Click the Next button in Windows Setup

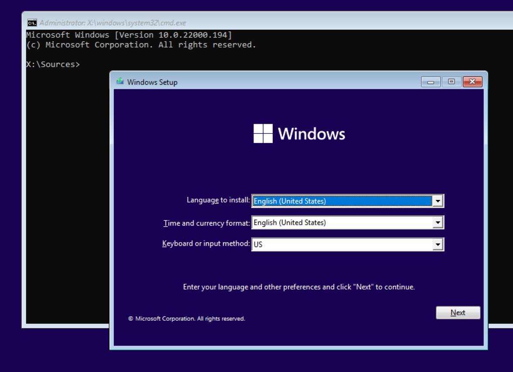pyautogui.click(x=458, y=313)
